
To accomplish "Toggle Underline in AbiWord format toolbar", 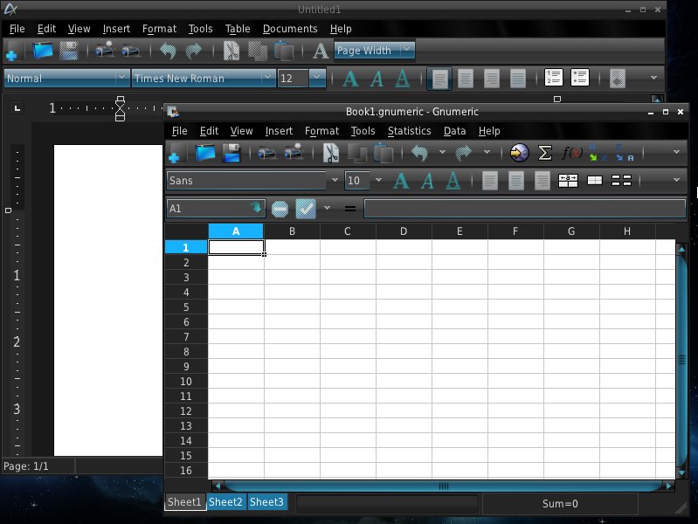I will point(403,79).
